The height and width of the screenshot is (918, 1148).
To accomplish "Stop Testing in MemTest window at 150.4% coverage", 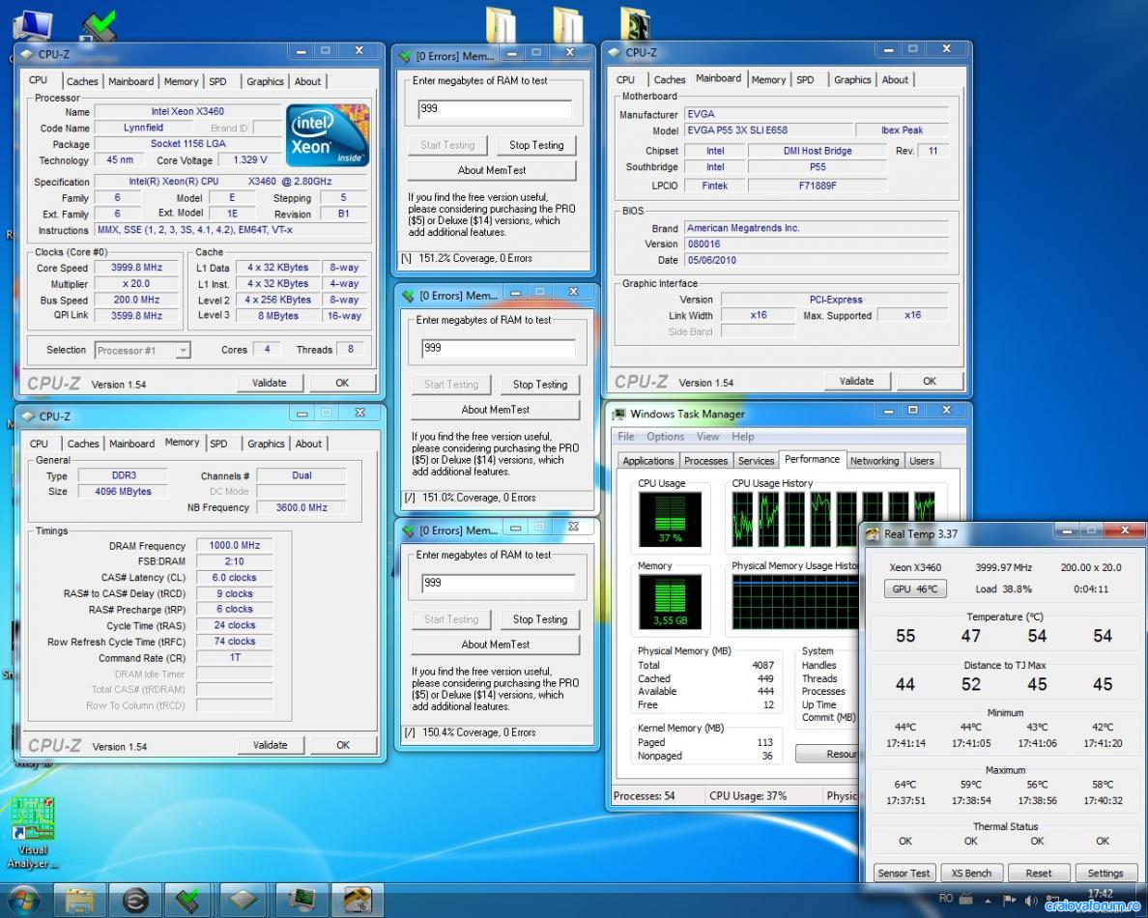I will click(540, 619).
